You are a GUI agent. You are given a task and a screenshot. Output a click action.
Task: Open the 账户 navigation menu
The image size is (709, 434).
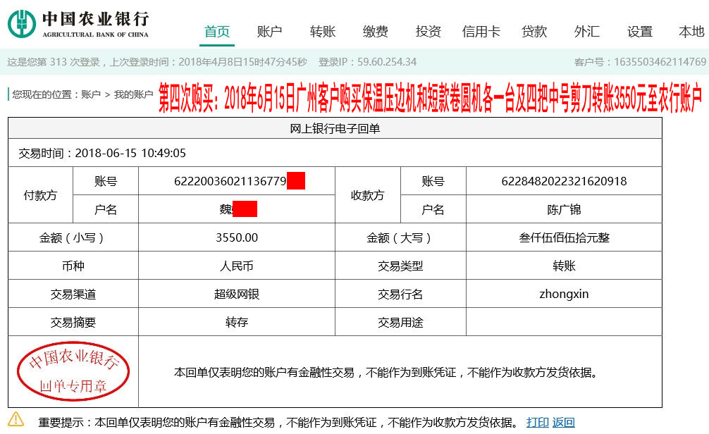pyautogui.click(x=270, y=30)
